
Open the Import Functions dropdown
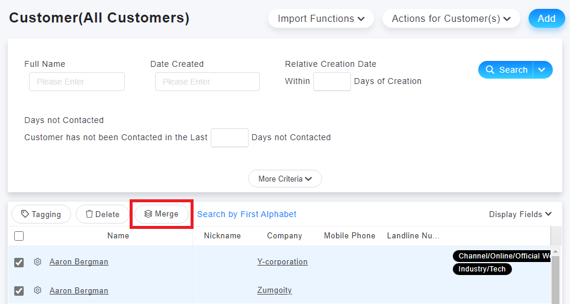pyautogui.click(x=321, y=18)
